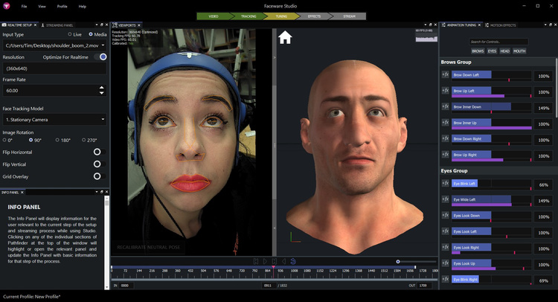
Task: Open the fx options for Brow Down Right
Action: click(445, 138)
